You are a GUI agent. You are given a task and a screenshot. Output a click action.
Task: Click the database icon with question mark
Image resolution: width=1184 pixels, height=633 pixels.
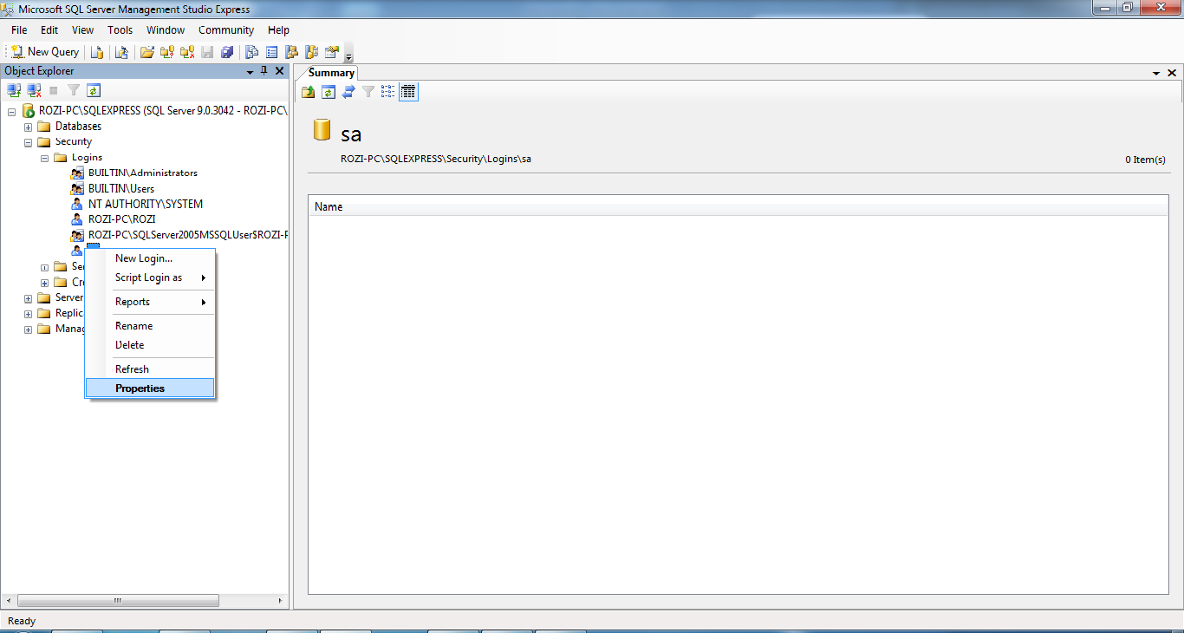tap(167, 52)
